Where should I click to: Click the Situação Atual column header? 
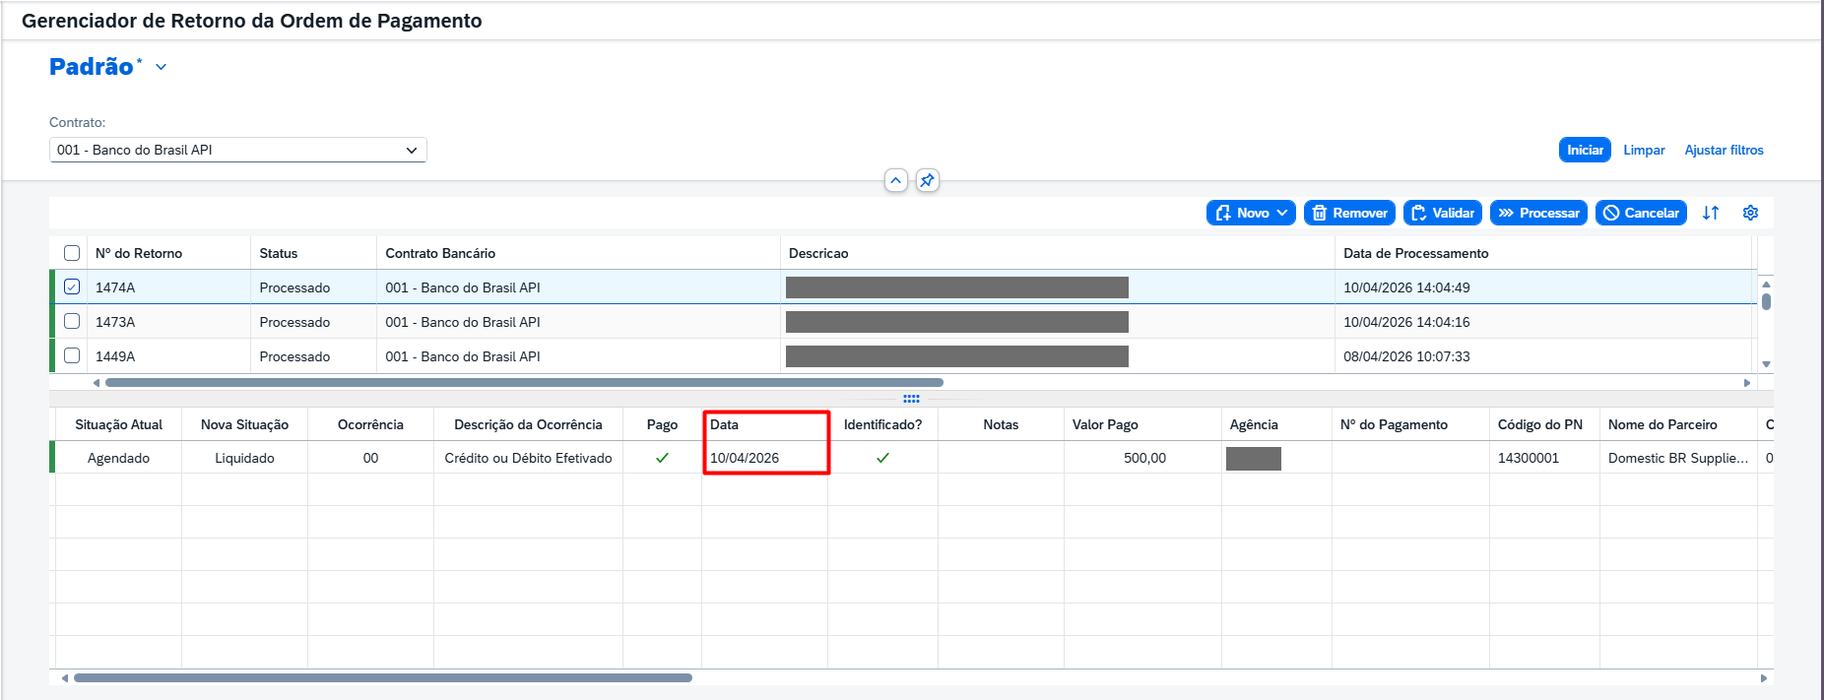click(x=119, y=424)
